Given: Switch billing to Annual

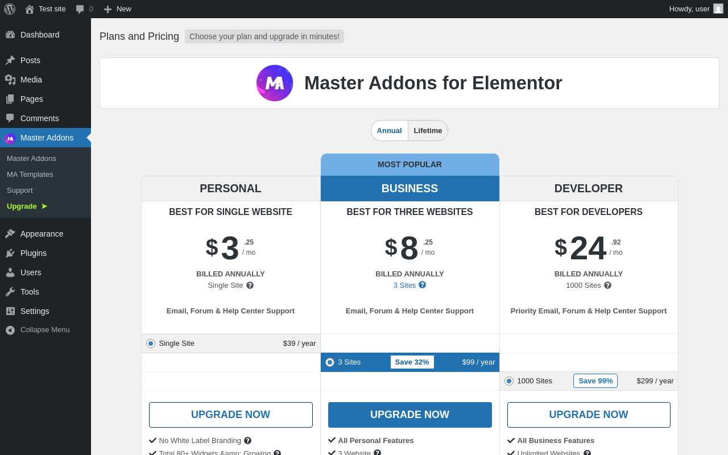Looking at the screenshot, I should (390, 130).
